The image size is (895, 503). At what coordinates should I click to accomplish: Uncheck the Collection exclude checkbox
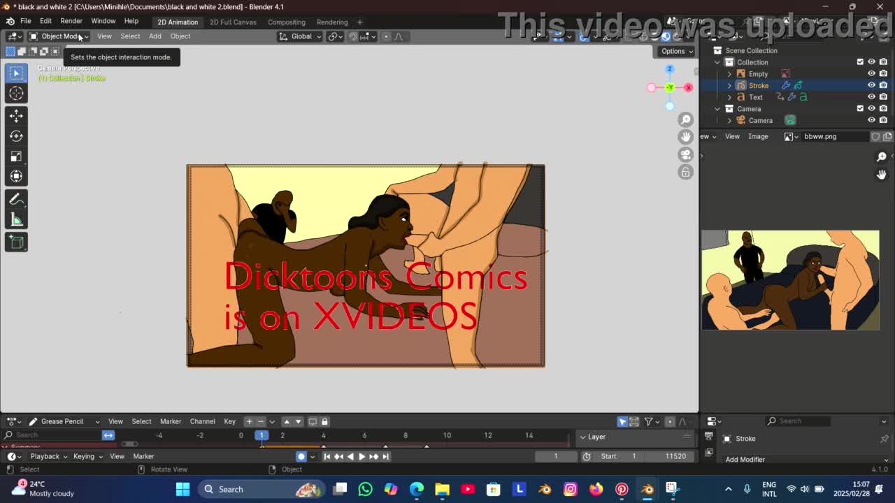(x=860, y=62)
